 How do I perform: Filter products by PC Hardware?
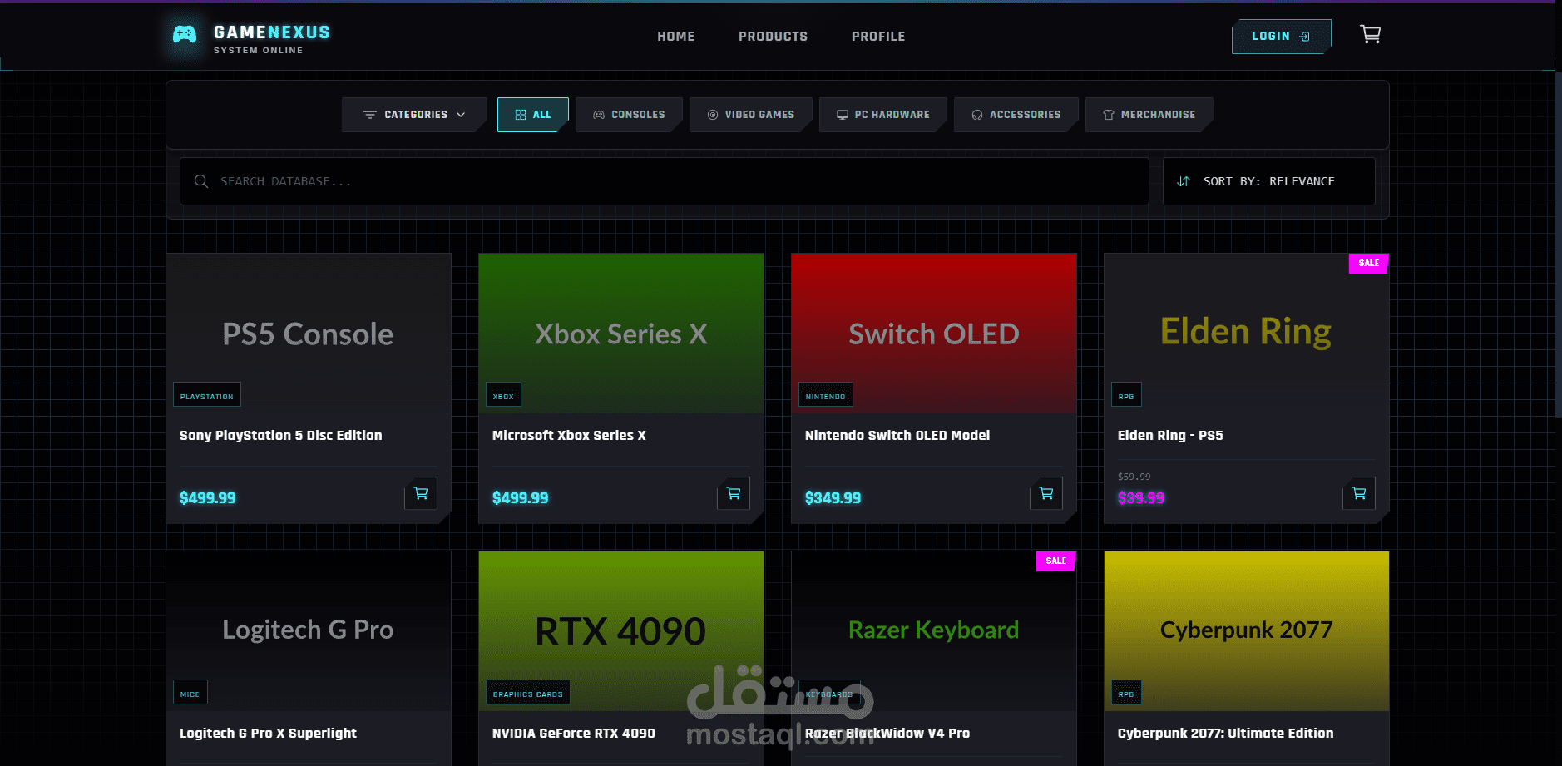pos(883,115)
